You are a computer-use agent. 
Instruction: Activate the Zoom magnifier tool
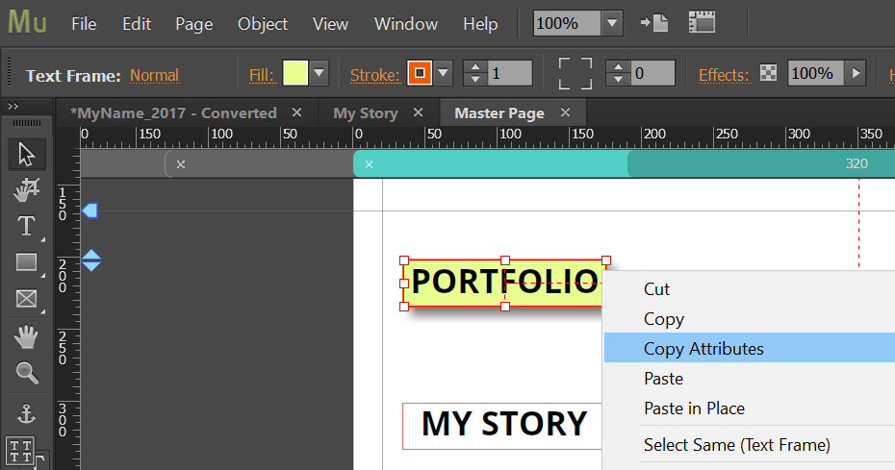click(x=26, y=373)
